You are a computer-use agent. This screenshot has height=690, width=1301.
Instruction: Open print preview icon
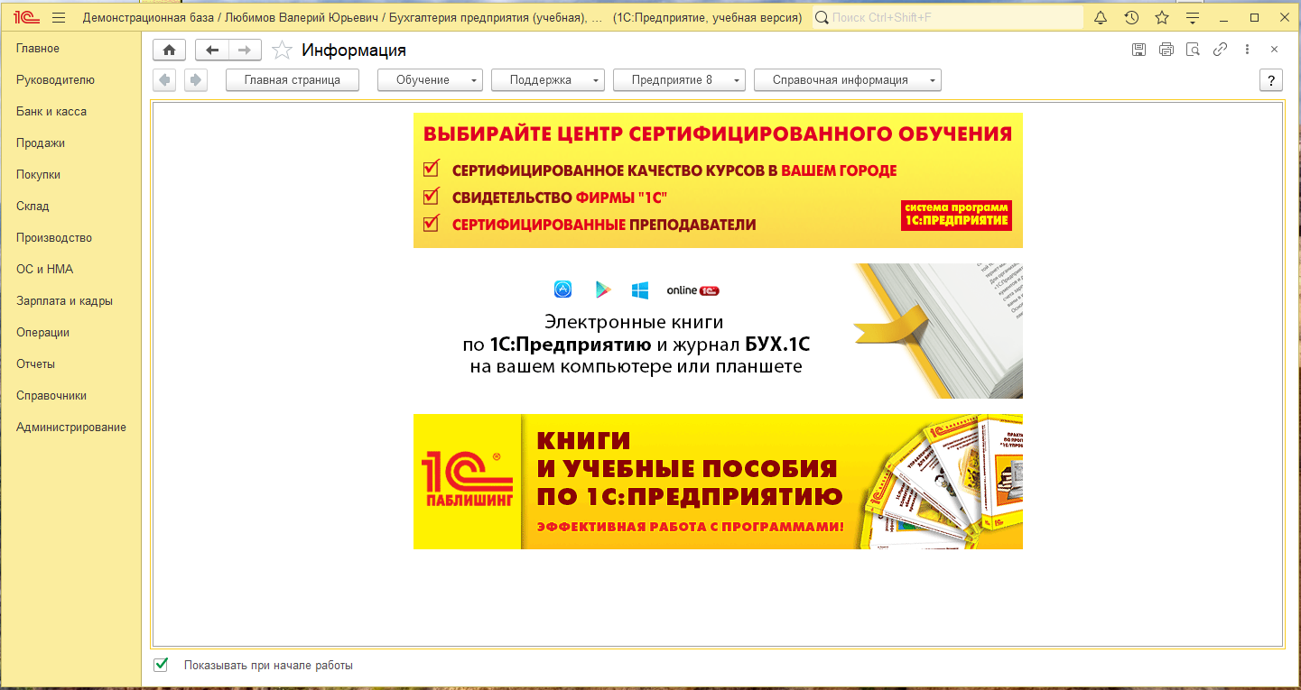[x=1193, y=50]
